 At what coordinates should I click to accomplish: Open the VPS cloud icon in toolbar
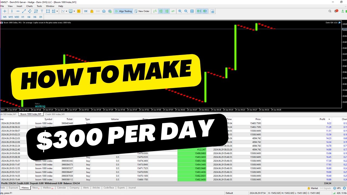tap(104, 11)
